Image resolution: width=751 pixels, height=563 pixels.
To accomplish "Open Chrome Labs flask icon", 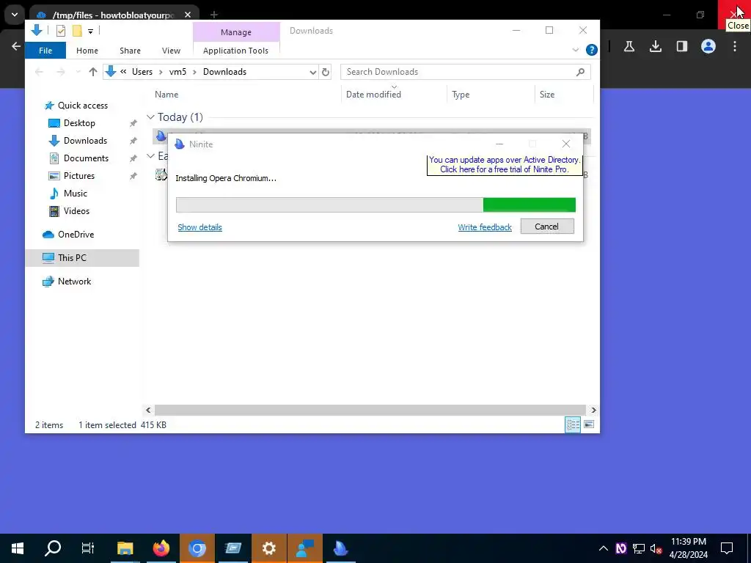I will (x=629, y=46).
